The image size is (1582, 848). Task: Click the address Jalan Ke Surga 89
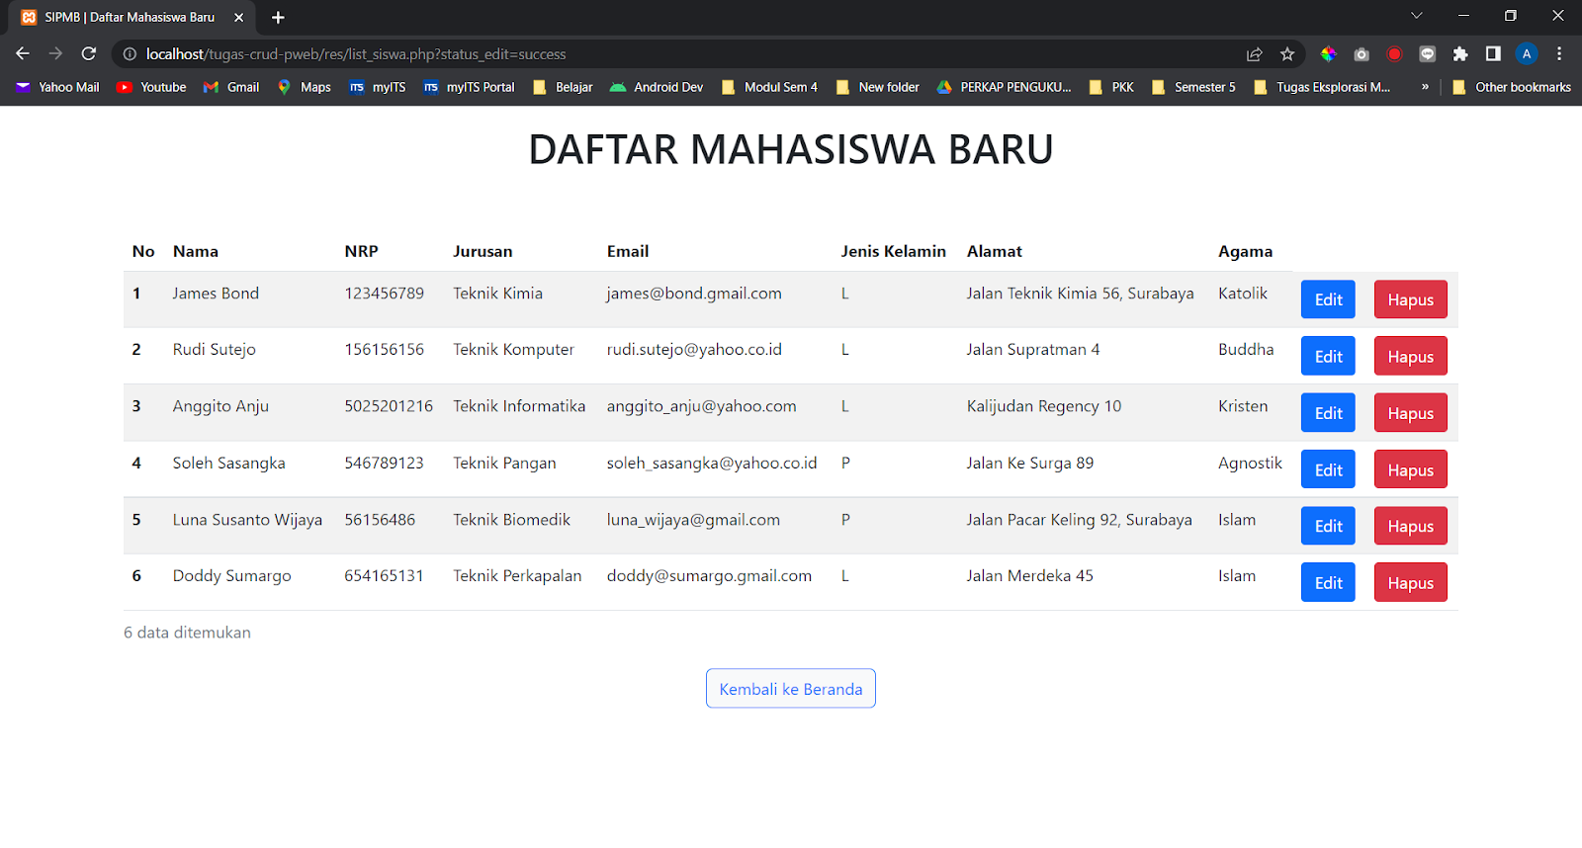pyautogui.click(x=1030, y=463)
